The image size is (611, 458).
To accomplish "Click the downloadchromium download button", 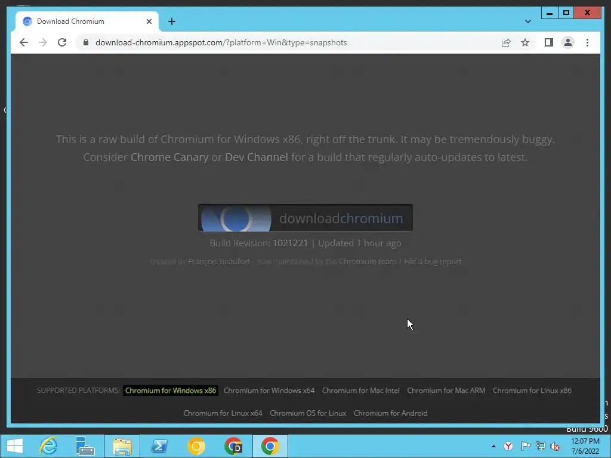I will [x=305, y=218].
